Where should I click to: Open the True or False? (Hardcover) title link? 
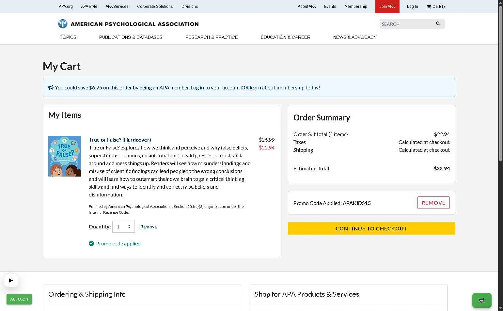[120, 140]
